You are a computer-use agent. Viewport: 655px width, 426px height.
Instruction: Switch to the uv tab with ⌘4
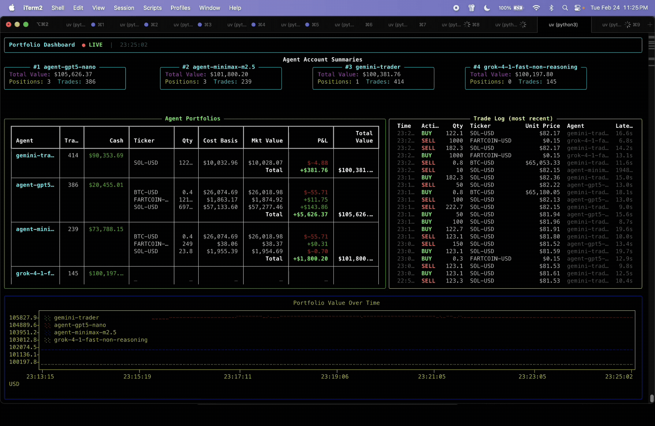tap(246, 24)
